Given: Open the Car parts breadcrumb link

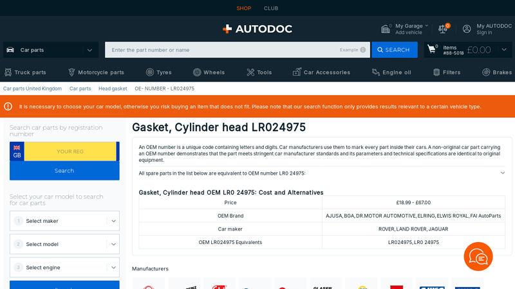Looking at the screenshot, I should [x=80, y=89].
